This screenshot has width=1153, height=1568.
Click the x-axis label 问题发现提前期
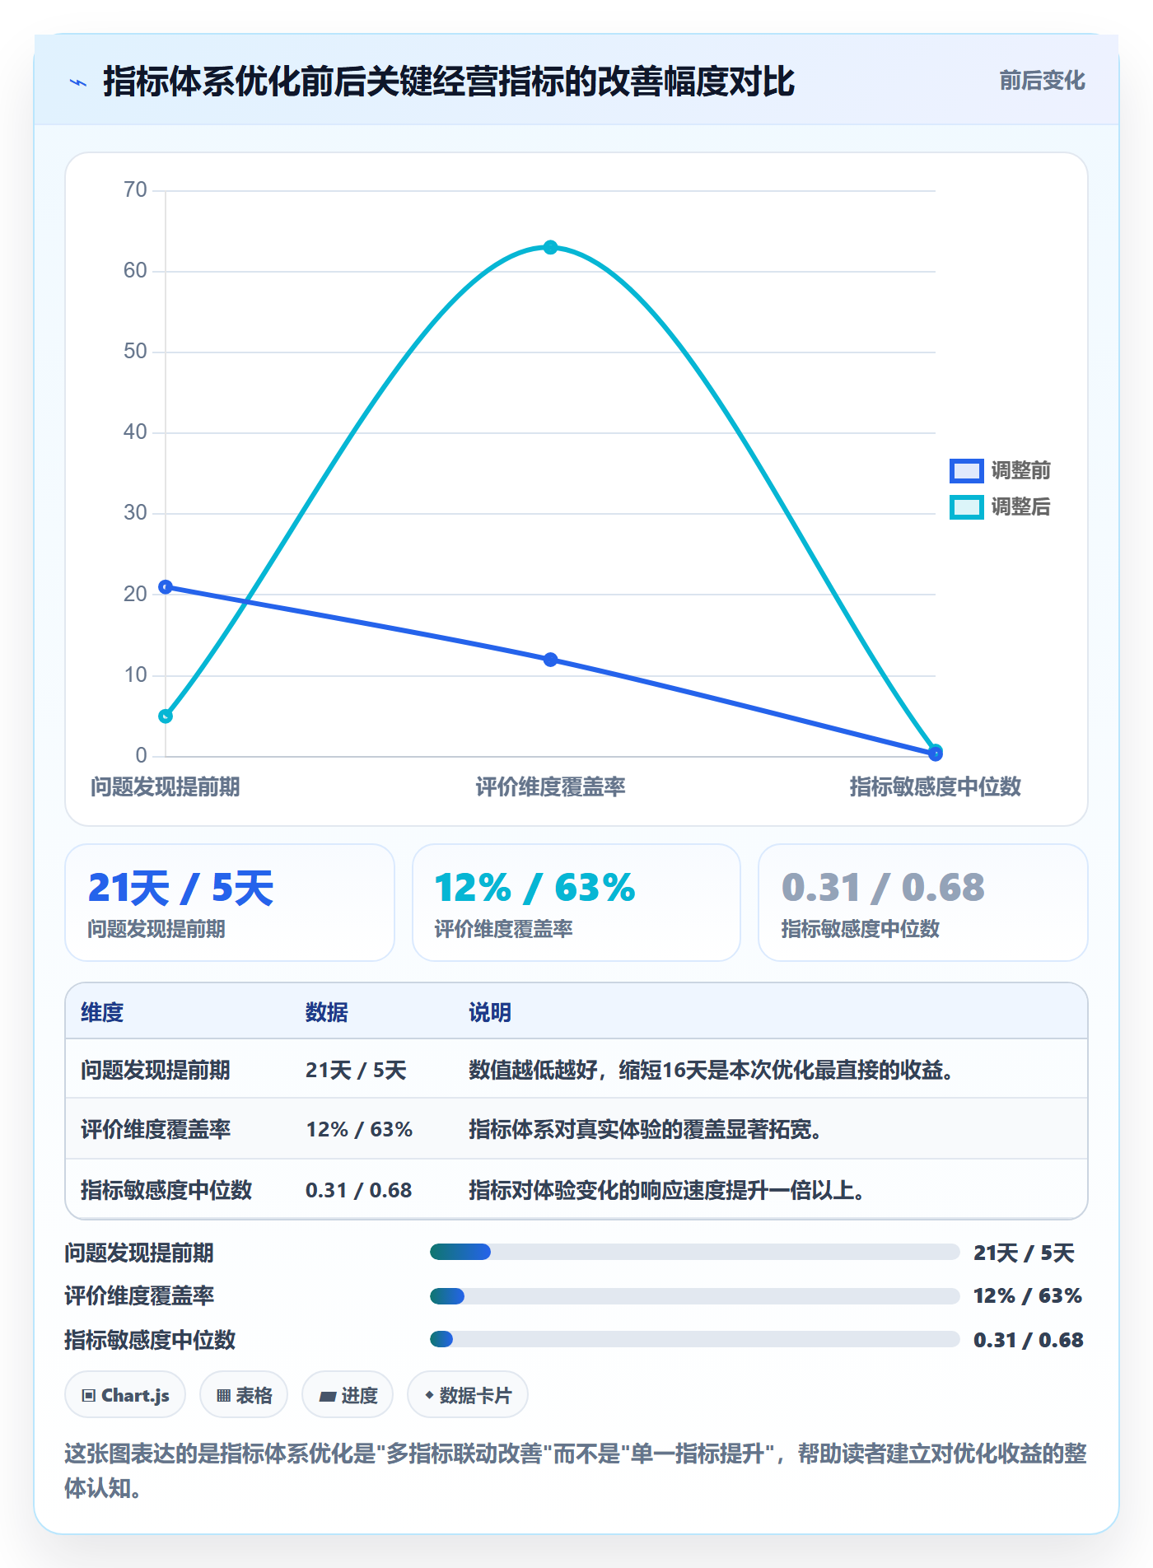click(166, 786)
